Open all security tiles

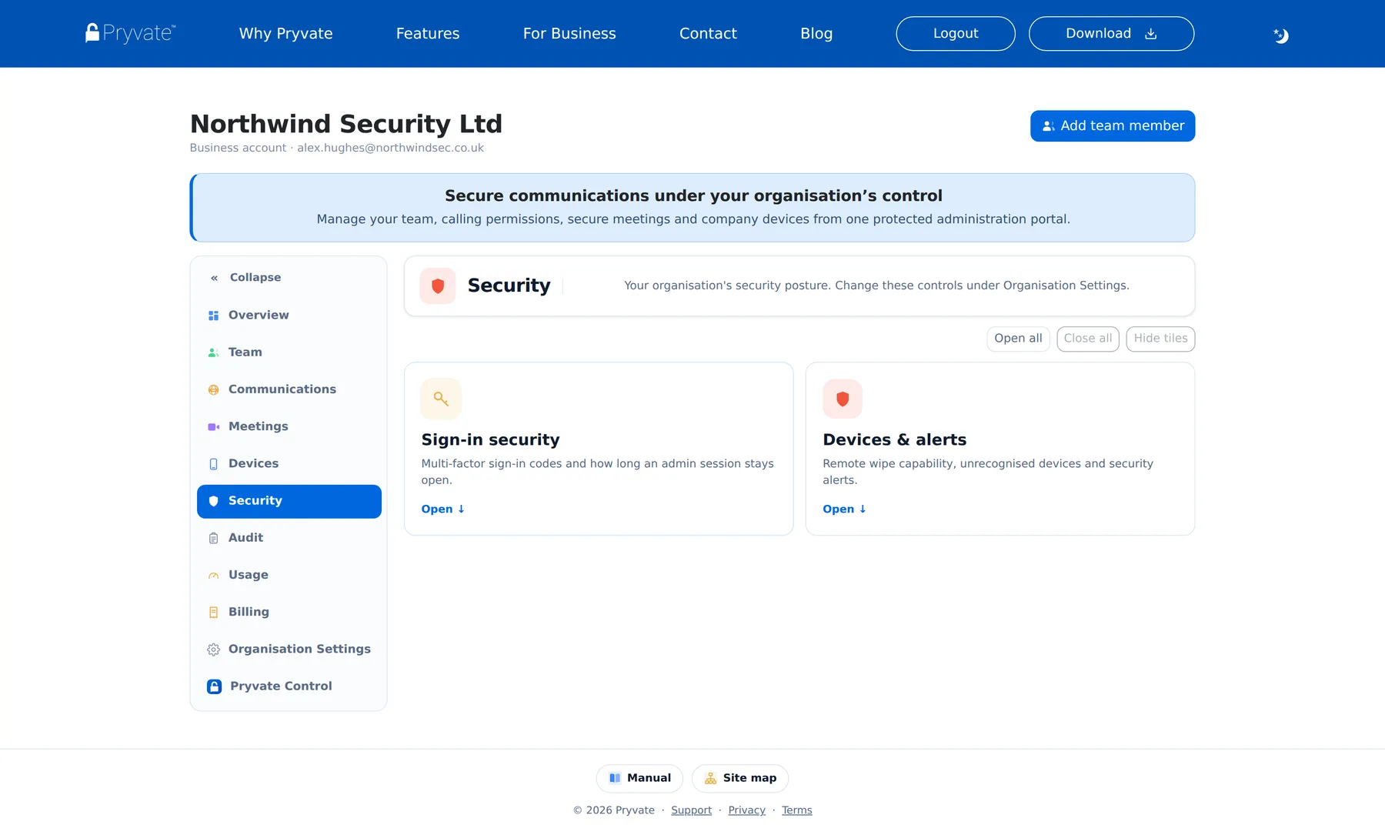tap(1018, 339)
